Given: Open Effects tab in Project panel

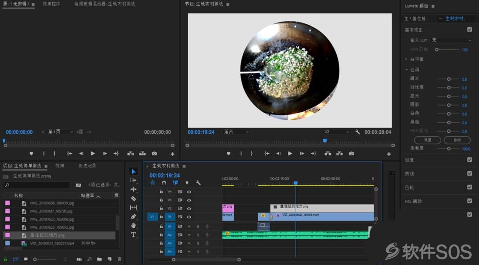Looking at the screenshot, I should pyautogui.click(x=60, y=166).
